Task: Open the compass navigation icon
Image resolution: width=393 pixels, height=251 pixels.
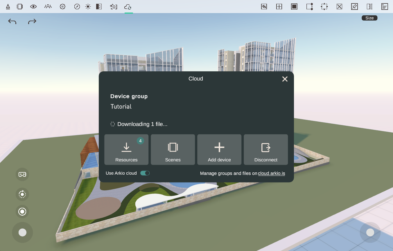Action: click(77, 7)
